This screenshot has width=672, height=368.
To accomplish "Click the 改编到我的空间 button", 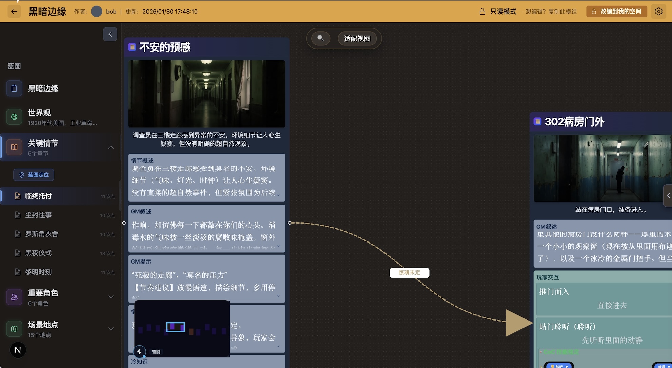I will [616, 11].
